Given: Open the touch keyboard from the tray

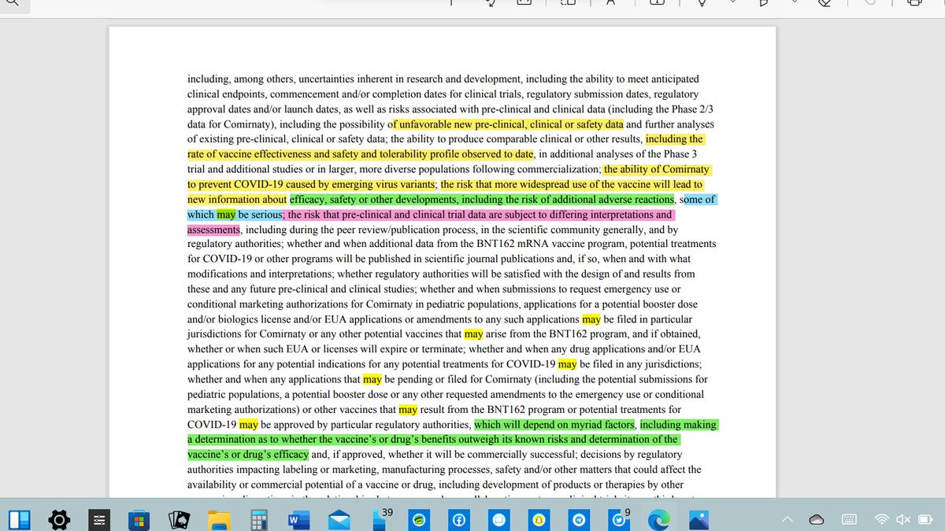Looking at the screenshot, I should 849,520.
